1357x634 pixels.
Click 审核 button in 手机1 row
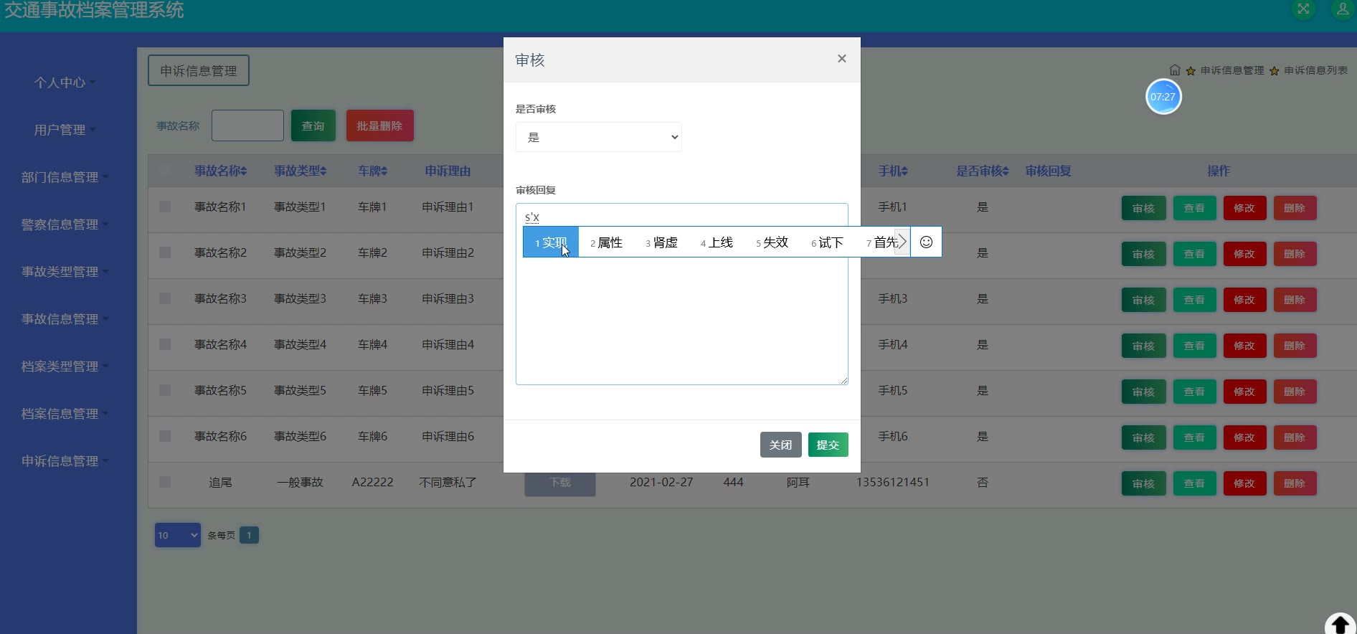coord(1143,208)
